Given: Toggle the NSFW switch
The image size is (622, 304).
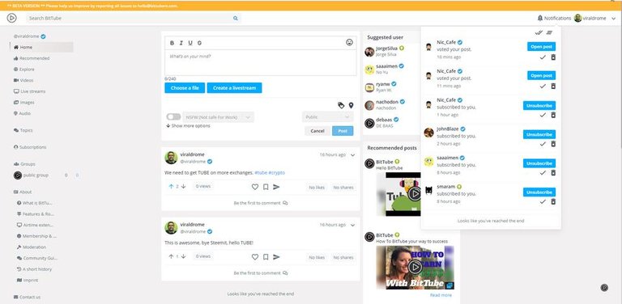Looking at the screenshot, I should (x=173, y=116).
